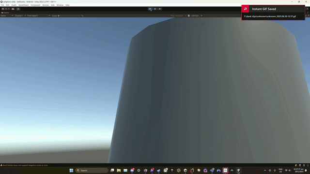Click the ENG US language indicator
Image resolution: width=310 pixels, height=174 pixels.
280,171
